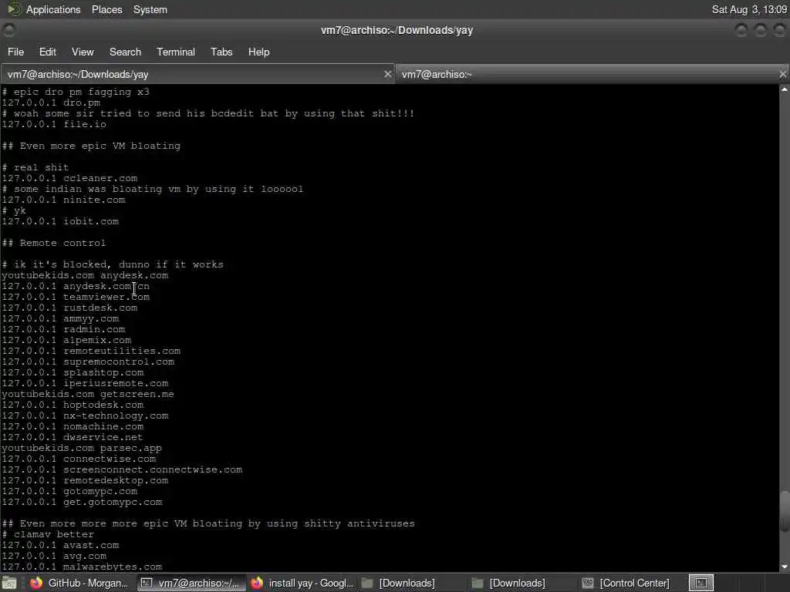The width and height of the screenshot is (790, 592).
Task: Open the View menu in terminal
Action: (x=83, y=52)
